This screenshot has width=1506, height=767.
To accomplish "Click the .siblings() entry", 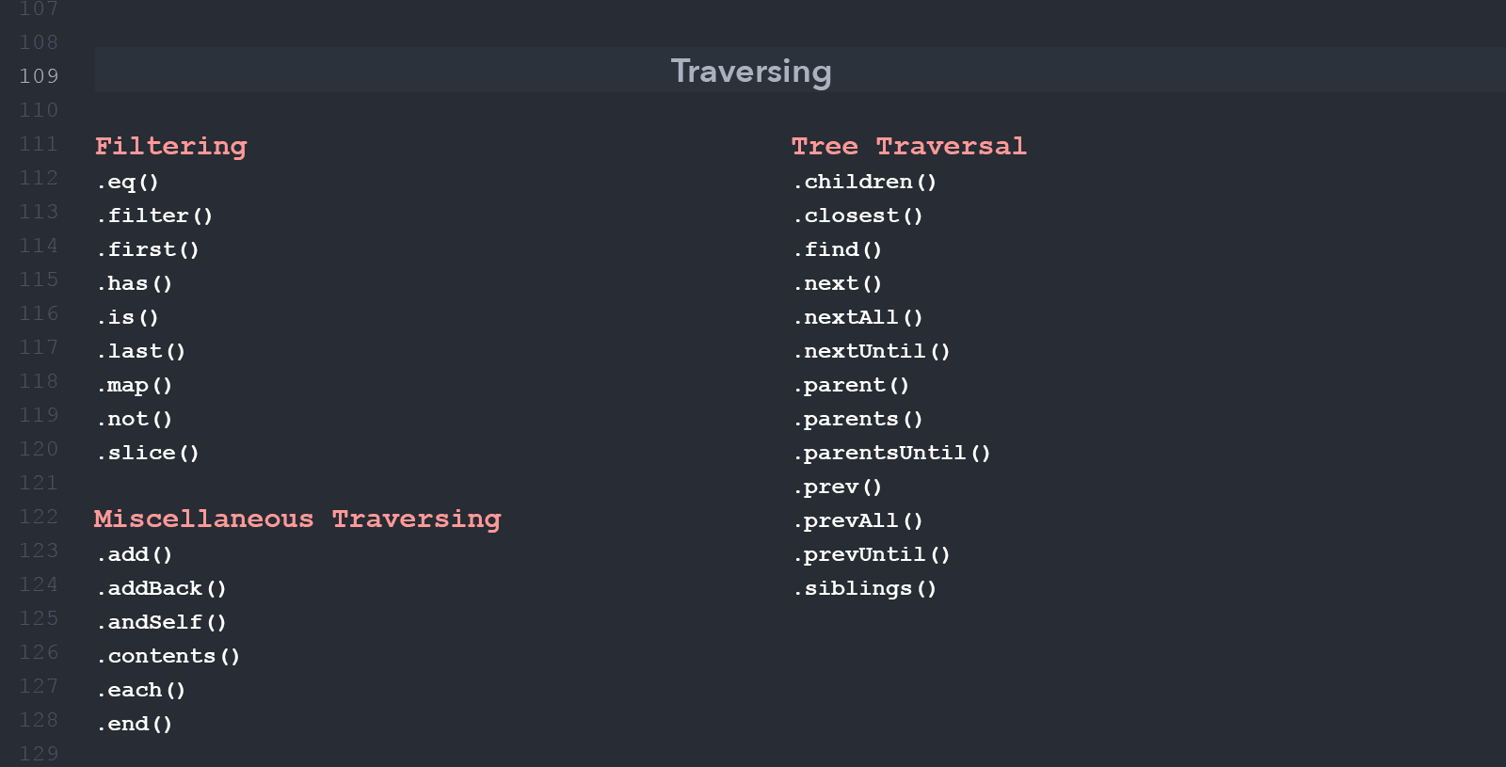I will [x=865, y=588].
